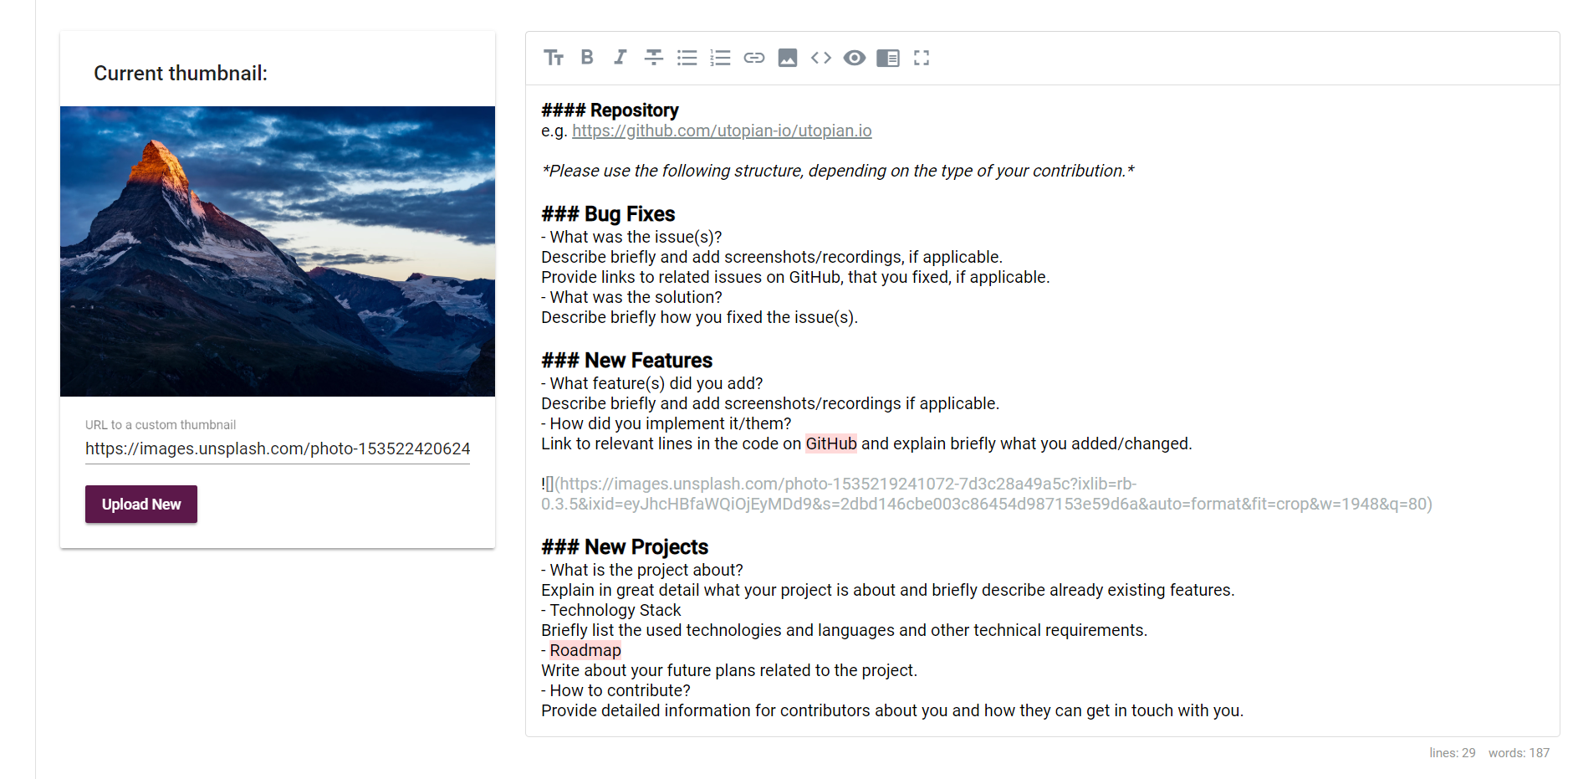Apply strikethrough formatting

click(654, 58)
